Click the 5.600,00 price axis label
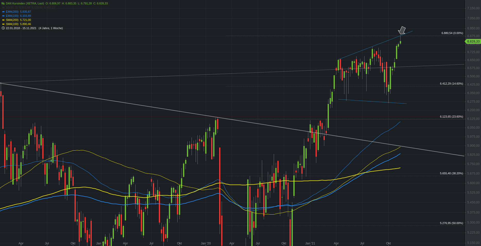 (x=473, y=183)
